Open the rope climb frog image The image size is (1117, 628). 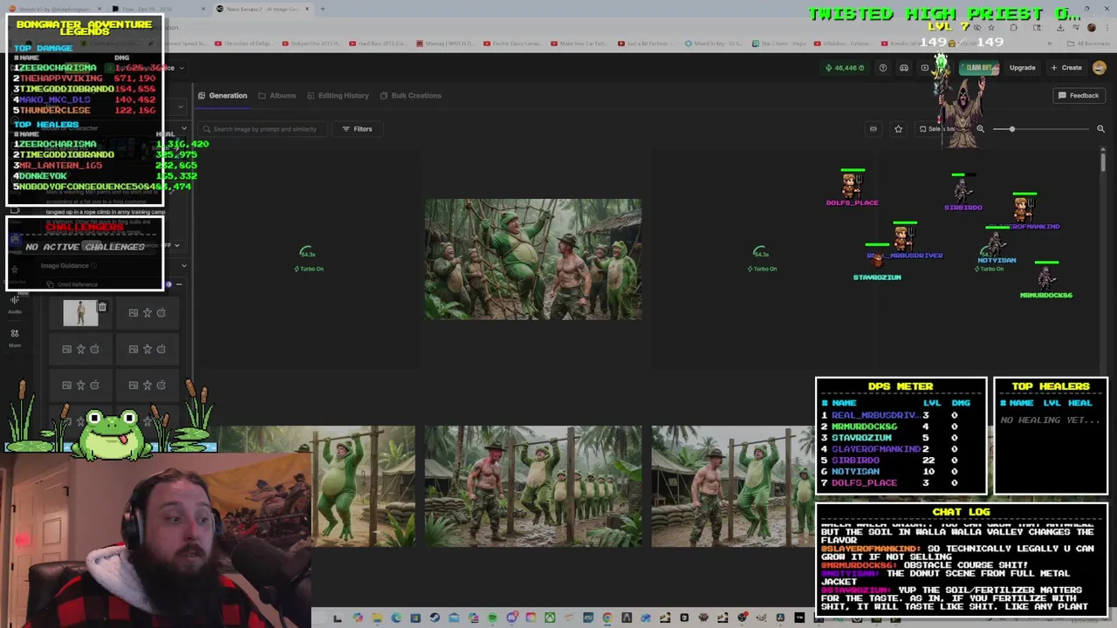(x=533, y=259)
